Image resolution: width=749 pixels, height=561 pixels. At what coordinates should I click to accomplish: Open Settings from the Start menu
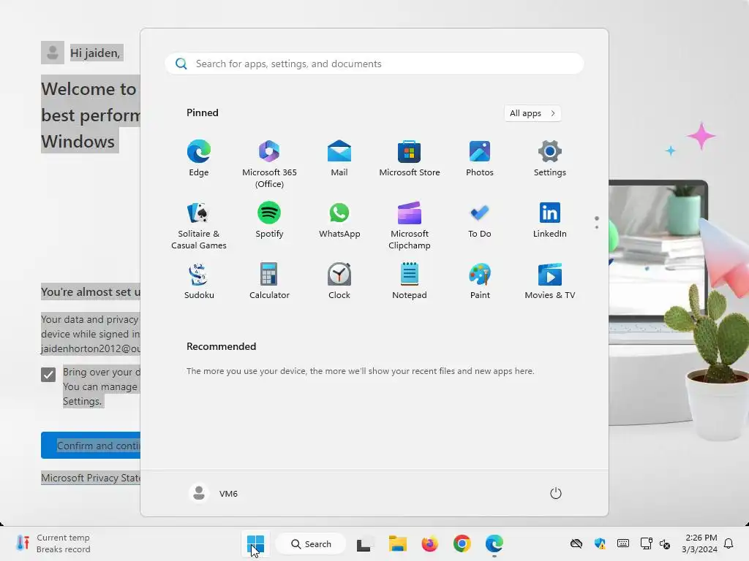550,159
